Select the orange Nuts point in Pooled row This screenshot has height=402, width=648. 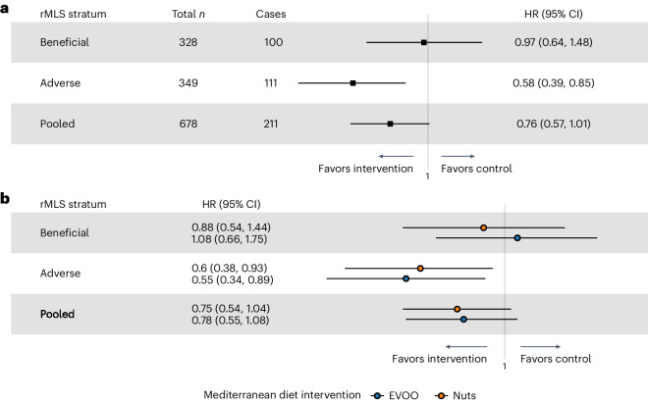[x=458, y=309]
